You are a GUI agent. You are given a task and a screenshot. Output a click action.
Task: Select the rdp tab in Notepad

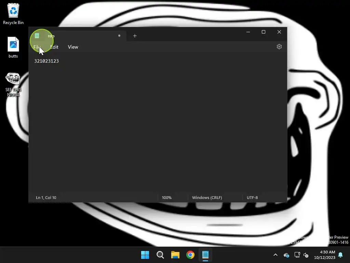78,36
